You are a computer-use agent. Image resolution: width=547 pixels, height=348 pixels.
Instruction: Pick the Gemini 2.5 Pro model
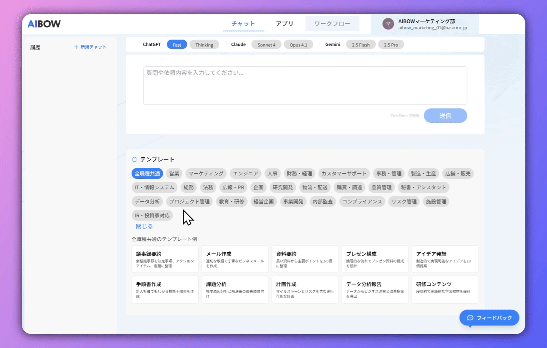pyautogui.click(x=391, y=45)
